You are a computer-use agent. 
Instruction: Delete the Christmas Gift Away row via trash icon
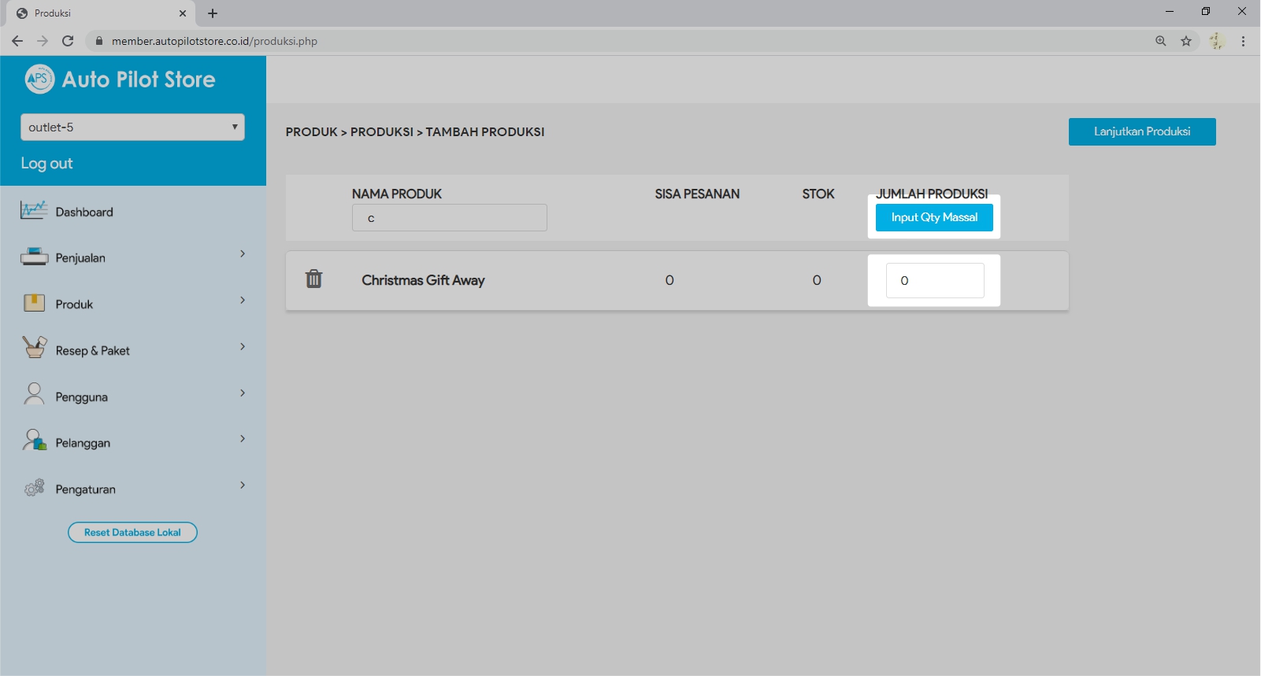313,279
